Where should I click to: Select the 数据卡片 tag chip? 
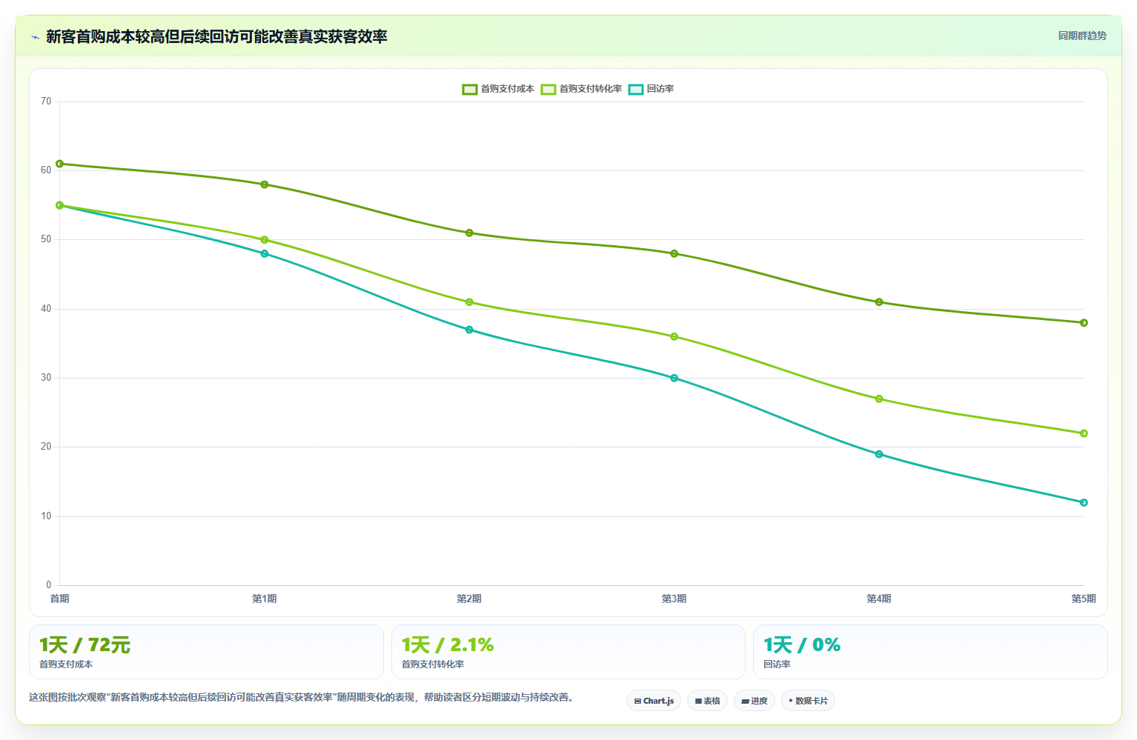click(x=808, y=701)
